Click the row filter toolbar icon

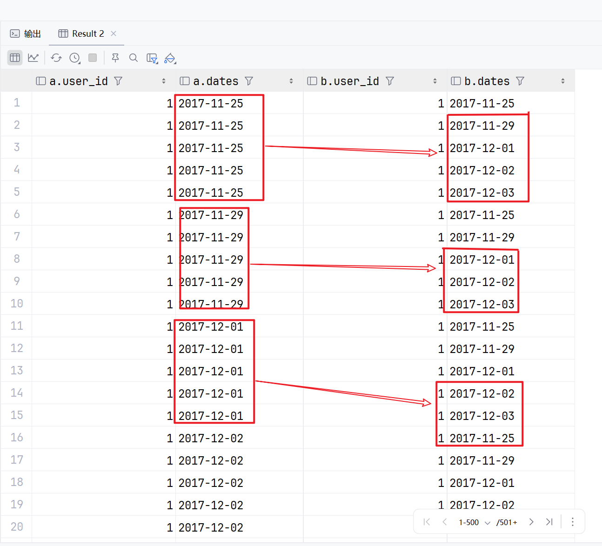point(152,58)
